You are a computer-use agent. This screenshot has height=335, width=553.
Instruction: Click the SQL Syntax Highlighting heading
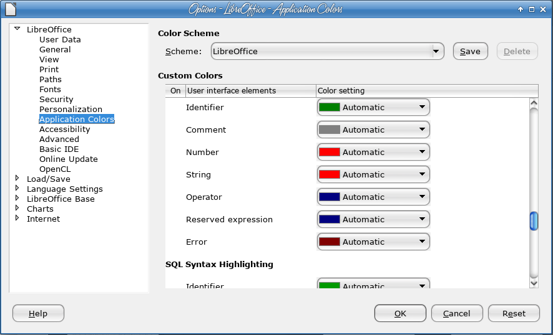(x=219, y=264)
